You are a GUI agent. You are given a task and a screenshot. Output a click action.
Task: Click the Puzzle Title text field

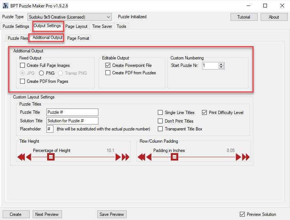click(72, 113)
